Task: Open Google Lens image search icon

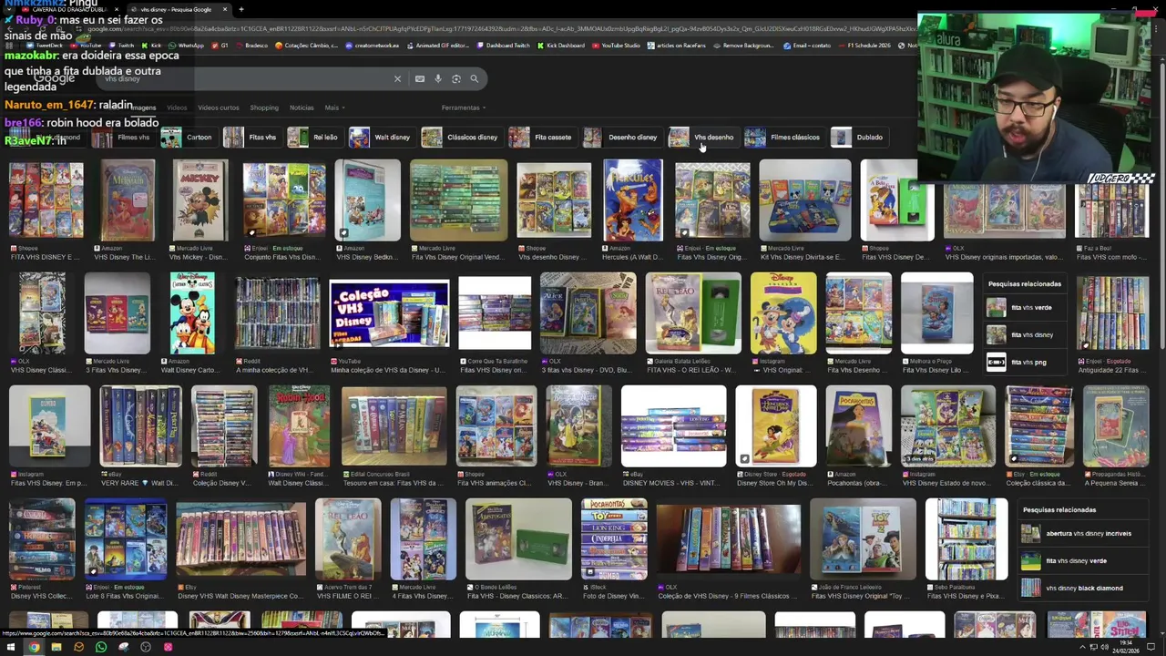Action: coord(456,79)
